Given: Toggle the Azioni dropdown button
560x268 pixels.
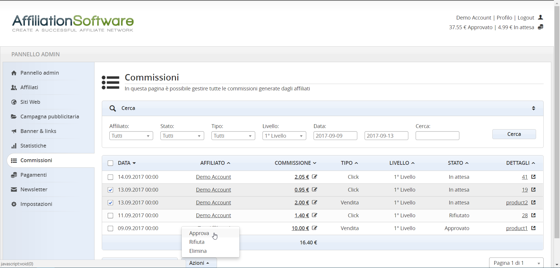Looking at the screenshot, I should coord(199,263).
